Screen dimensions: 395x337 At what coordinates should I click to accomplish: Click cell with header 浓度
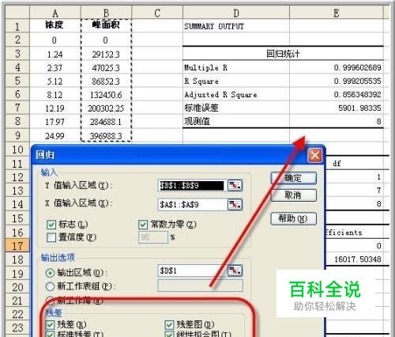coord(55,25)
